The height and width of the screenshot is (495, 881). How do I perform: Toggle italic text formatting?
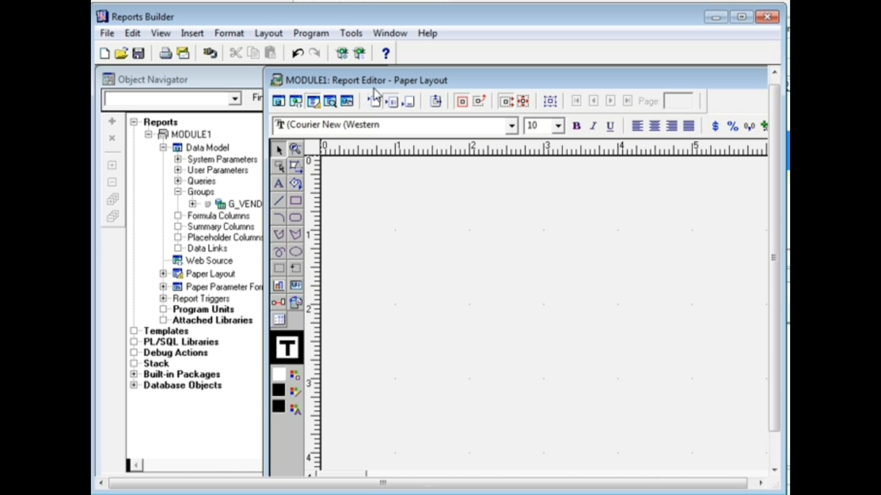point(593,125)
